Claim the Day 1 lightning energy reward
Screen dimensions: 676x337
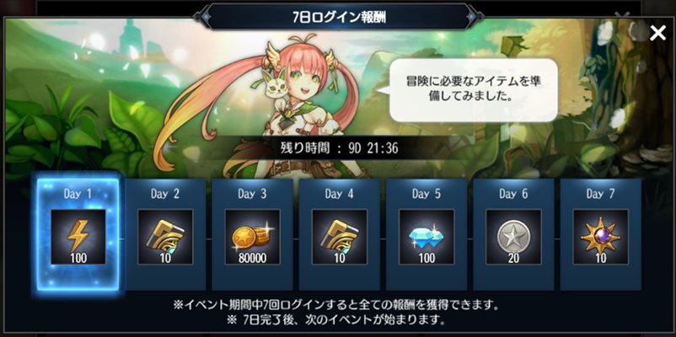[78, 237]
